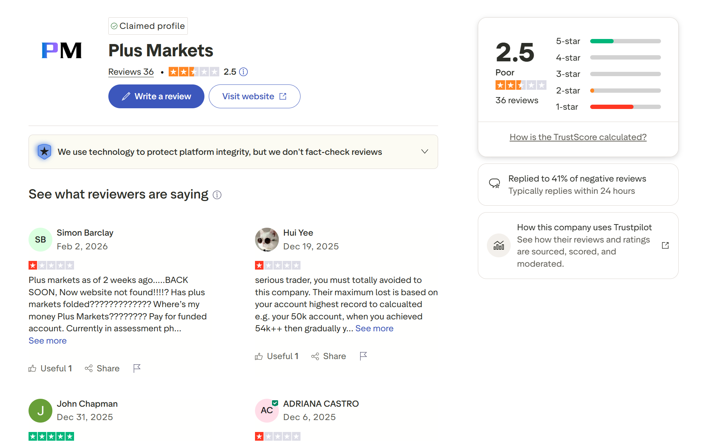Click John Chapman's green J avatar
The image size is (709, 441).
tap(40, 411)
